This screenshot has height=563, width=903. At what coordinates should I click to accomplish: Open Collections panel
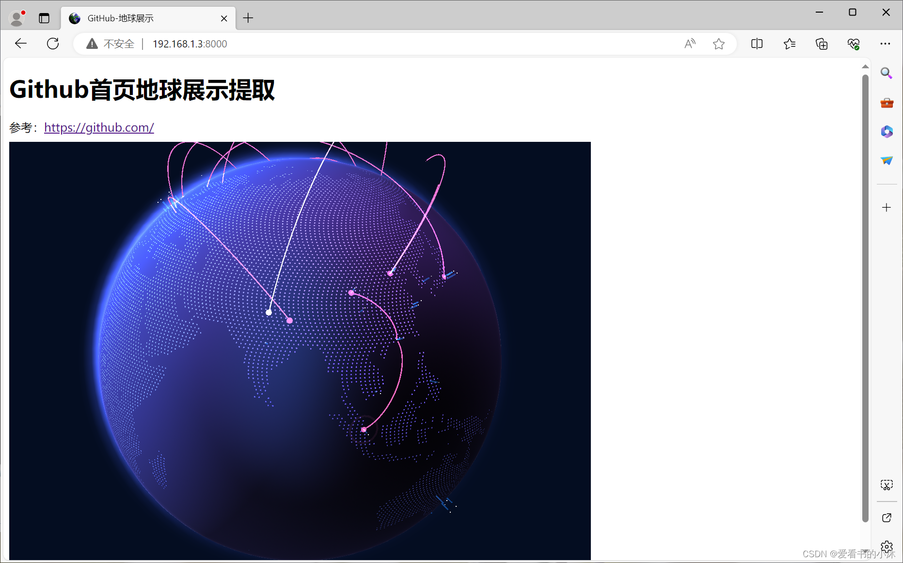click(822, 44)
